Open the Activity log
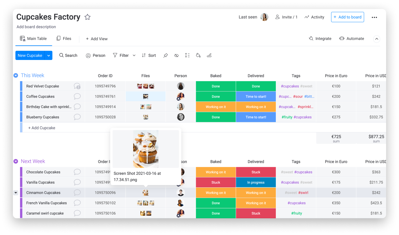 click(x=314, y=17)
